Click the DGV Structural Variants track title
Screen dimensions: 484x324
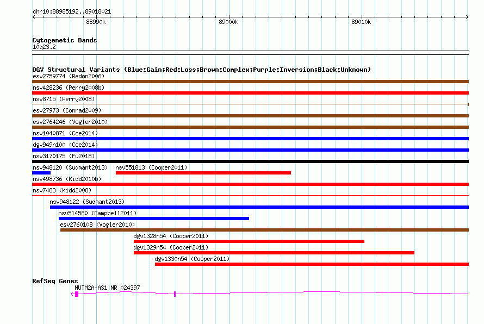pos(202,70)
